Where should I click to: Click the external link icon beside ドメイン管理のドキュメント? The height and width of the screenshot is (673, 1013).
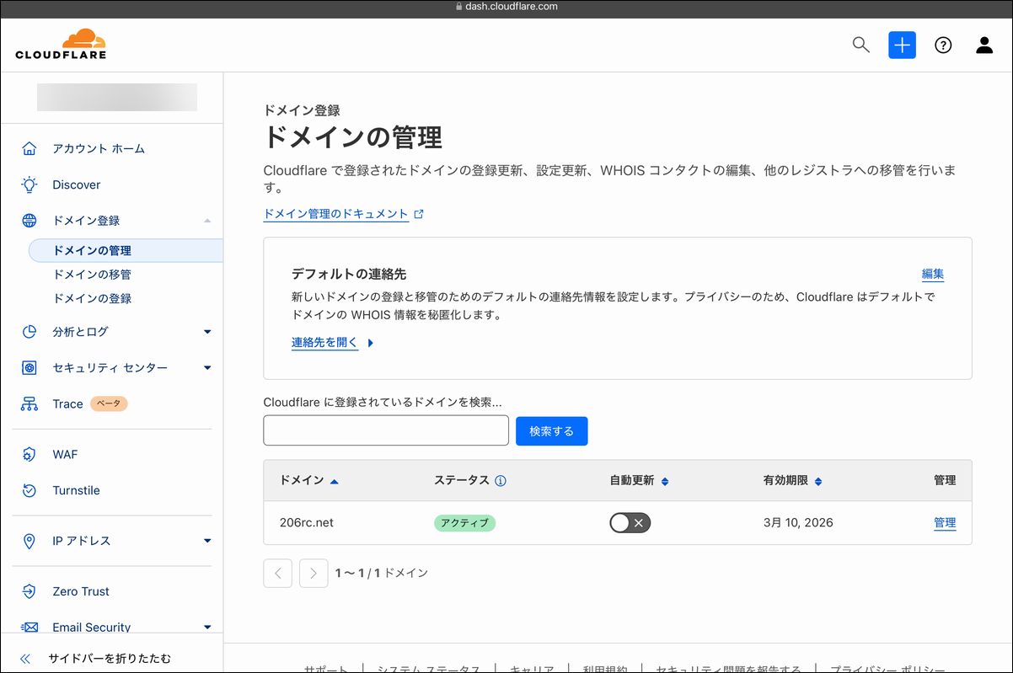coord(419,214)
